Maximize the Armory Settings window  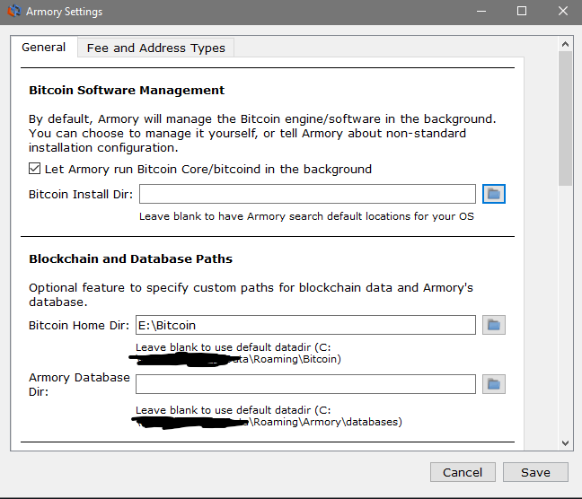pos(522,11)
